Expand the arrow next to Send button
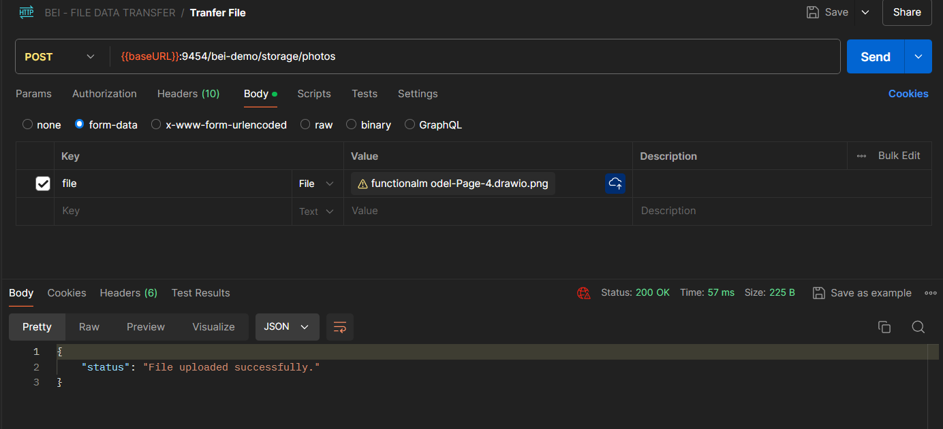 coord(918,56)
